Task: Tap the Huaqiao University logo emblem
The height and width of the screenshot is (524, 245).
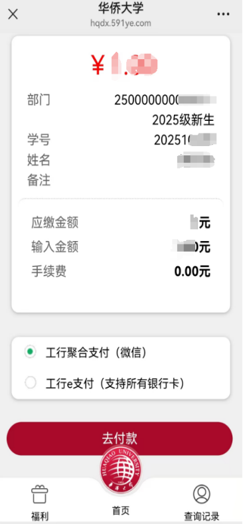Action: click(121, 467)
